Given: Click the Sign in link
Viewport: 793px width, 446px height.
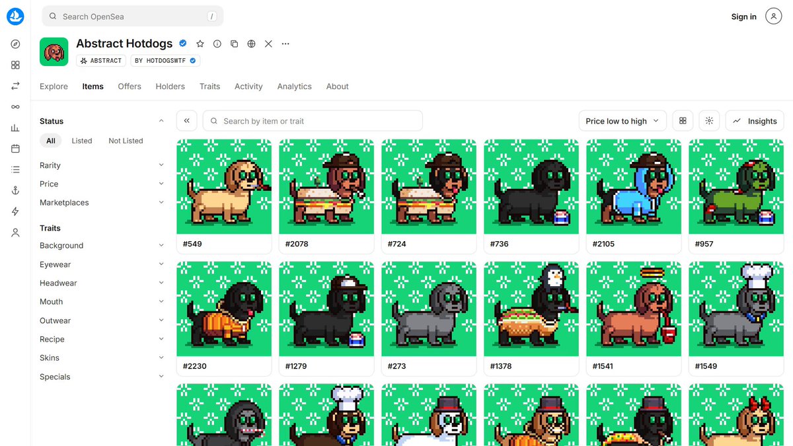Looking at the screenshot, I should click(744, 17).
